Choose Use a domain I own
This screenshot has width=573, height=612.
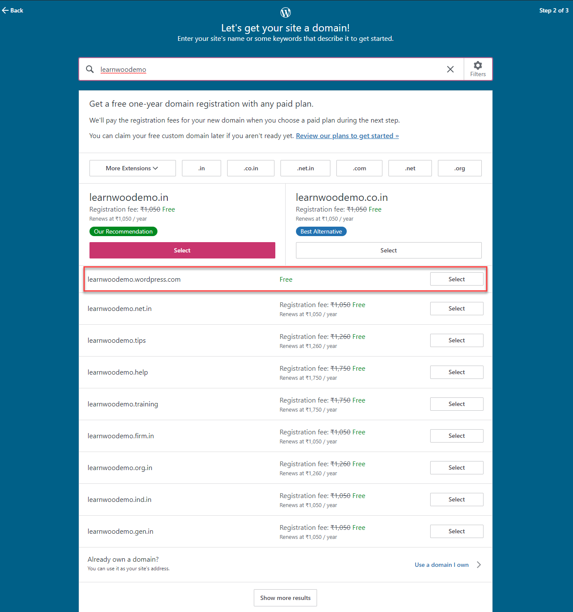441,565
